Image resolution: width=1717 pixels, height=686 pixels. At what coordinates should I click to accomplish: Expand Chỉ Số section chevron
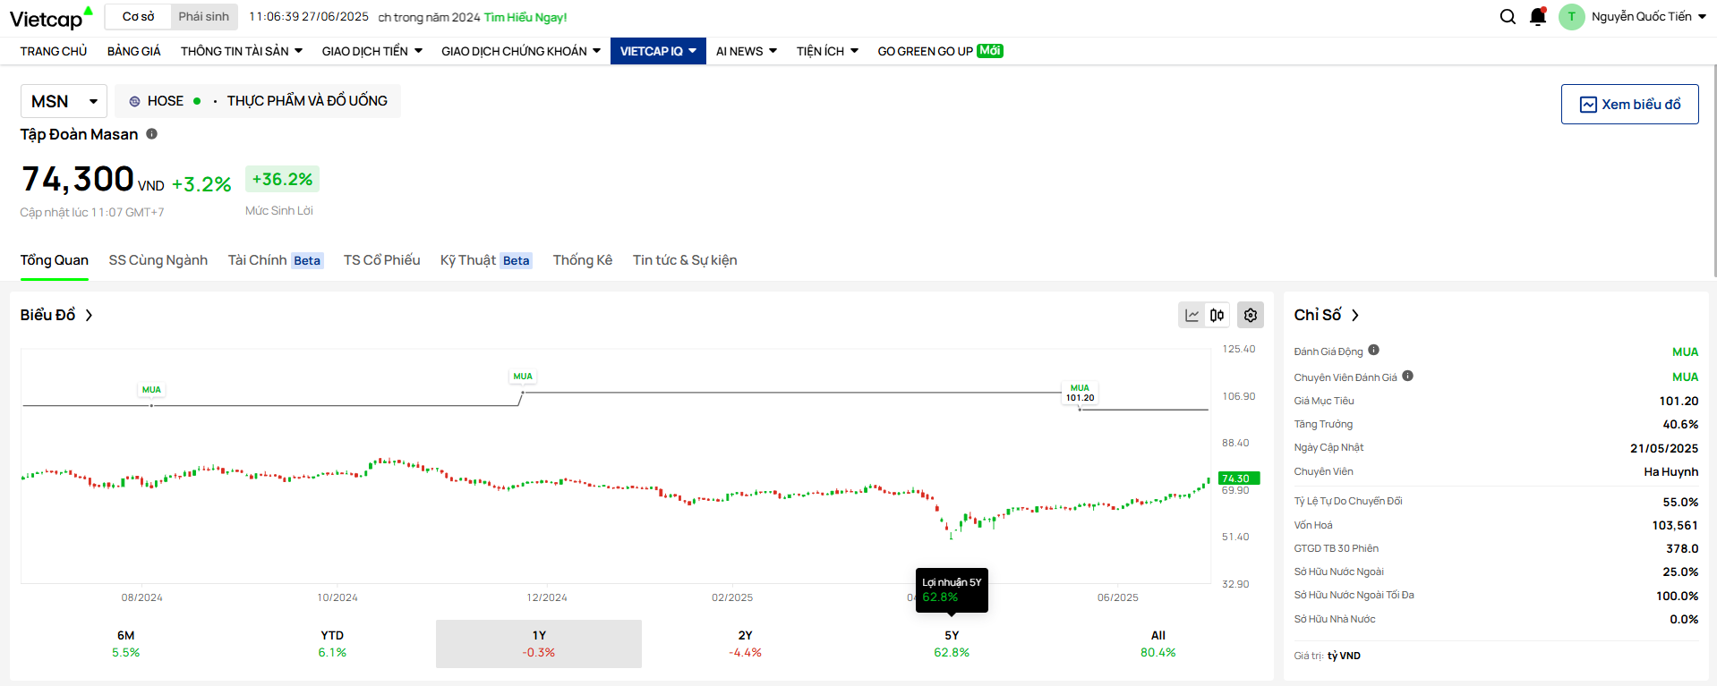[x=1354, y=315]
